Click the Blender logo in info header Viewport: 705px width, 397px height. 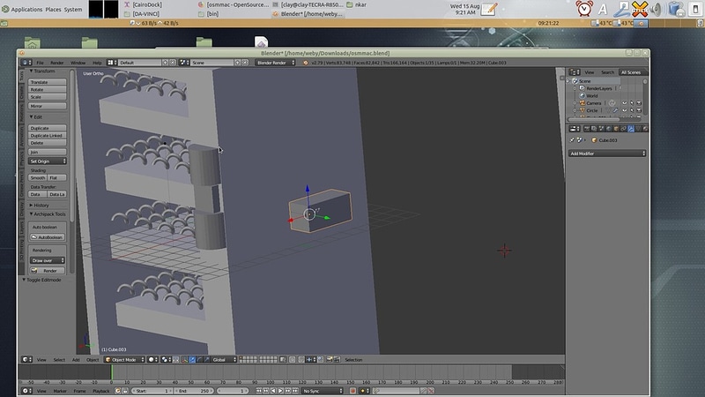(x=306, y=63)
